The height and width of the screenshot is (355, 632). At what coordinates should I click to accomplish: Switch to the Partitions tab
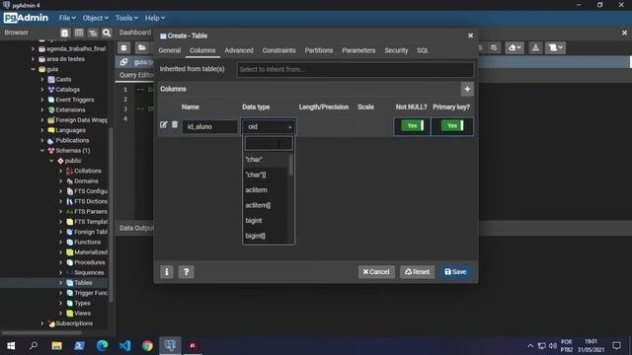[x=319, y=50]
